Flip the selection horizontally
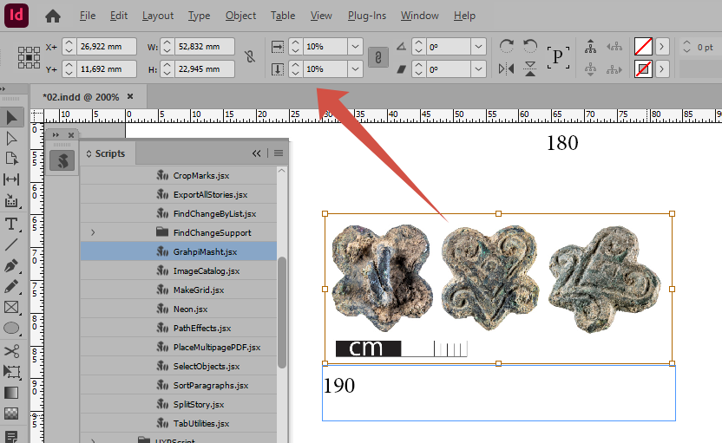Screen dimensions: 722x443 tap(506, 69)
